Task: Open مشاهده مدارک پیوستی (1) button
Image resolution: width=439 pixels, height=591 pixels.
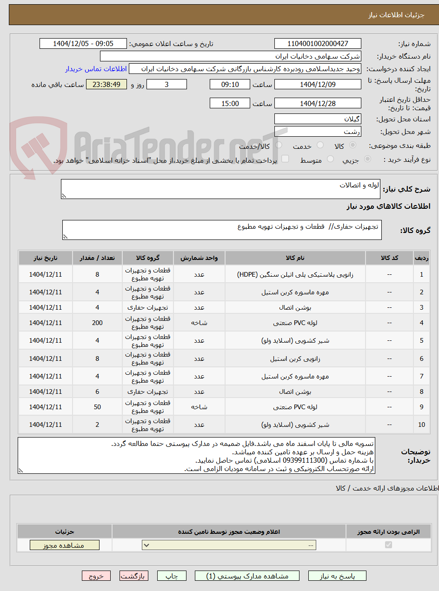Action: (247, 576)
